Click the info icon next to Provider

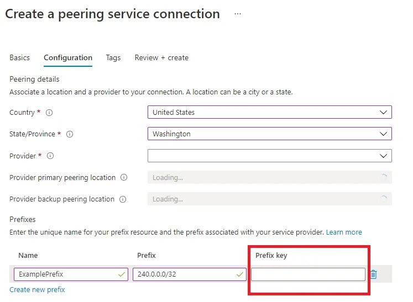point(50,156)
